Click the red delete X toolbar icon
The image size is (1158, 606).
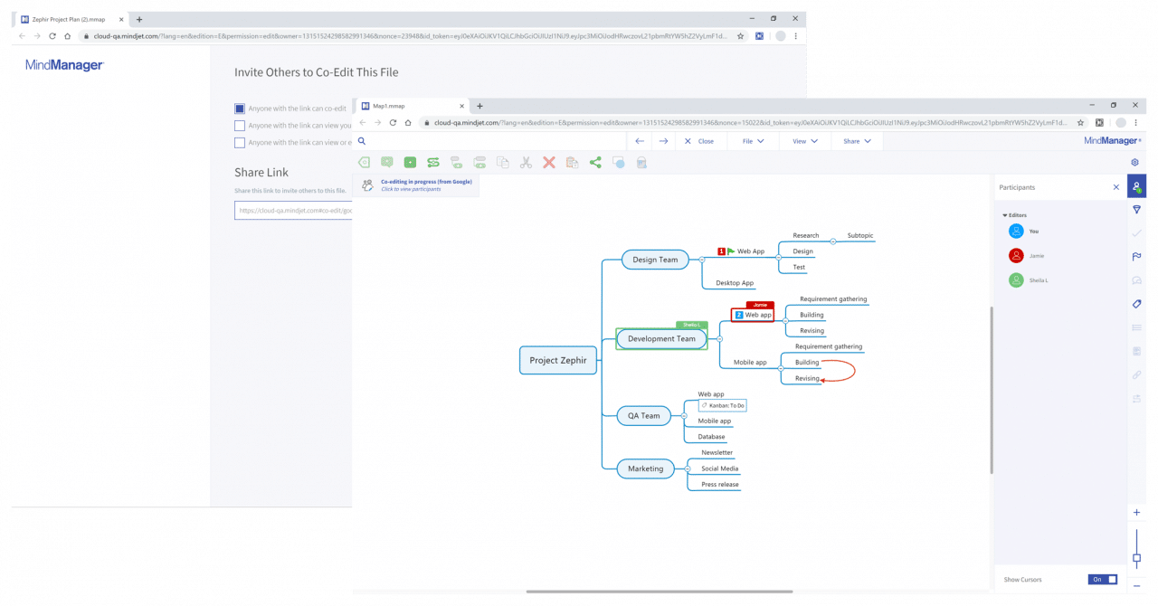coord(548,163)
